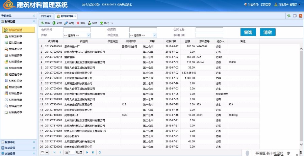Focus the 收料单号 input field

point(77,30)
